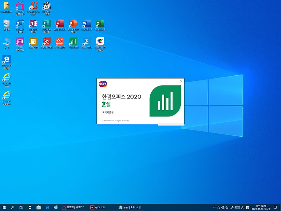
Task: Open the pink TV program shortcut on desktop
Action: click(x=20, y=8)
